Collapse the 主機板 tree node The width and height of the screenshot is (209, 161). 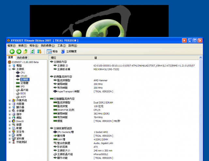pos(9,69)
